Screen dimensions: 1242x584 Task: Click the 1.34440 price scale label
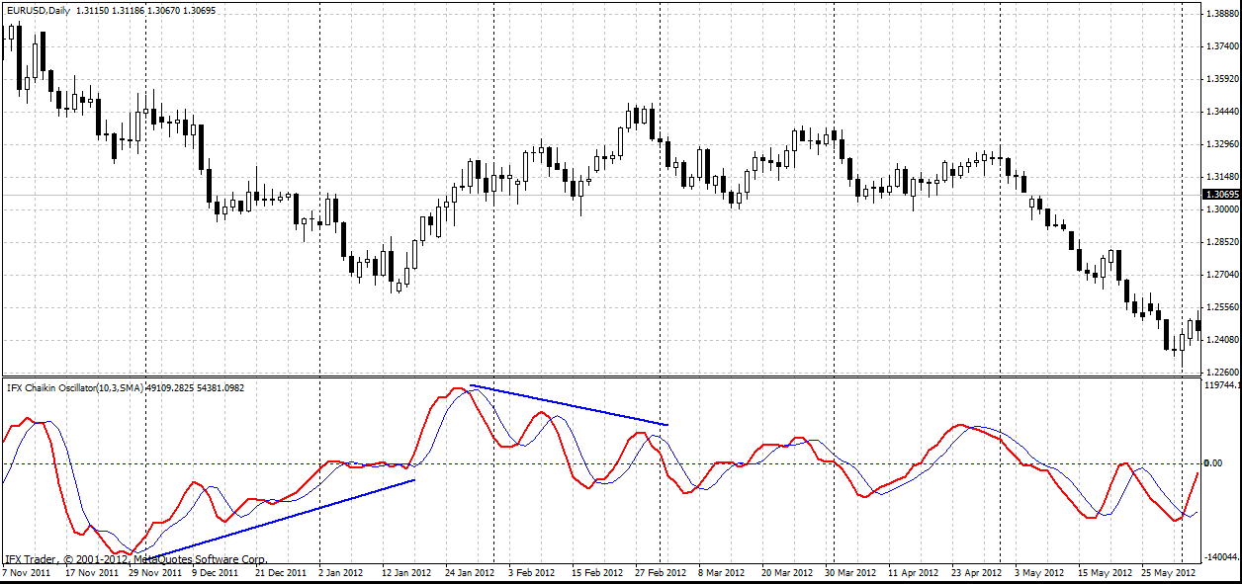(1221, 112)
